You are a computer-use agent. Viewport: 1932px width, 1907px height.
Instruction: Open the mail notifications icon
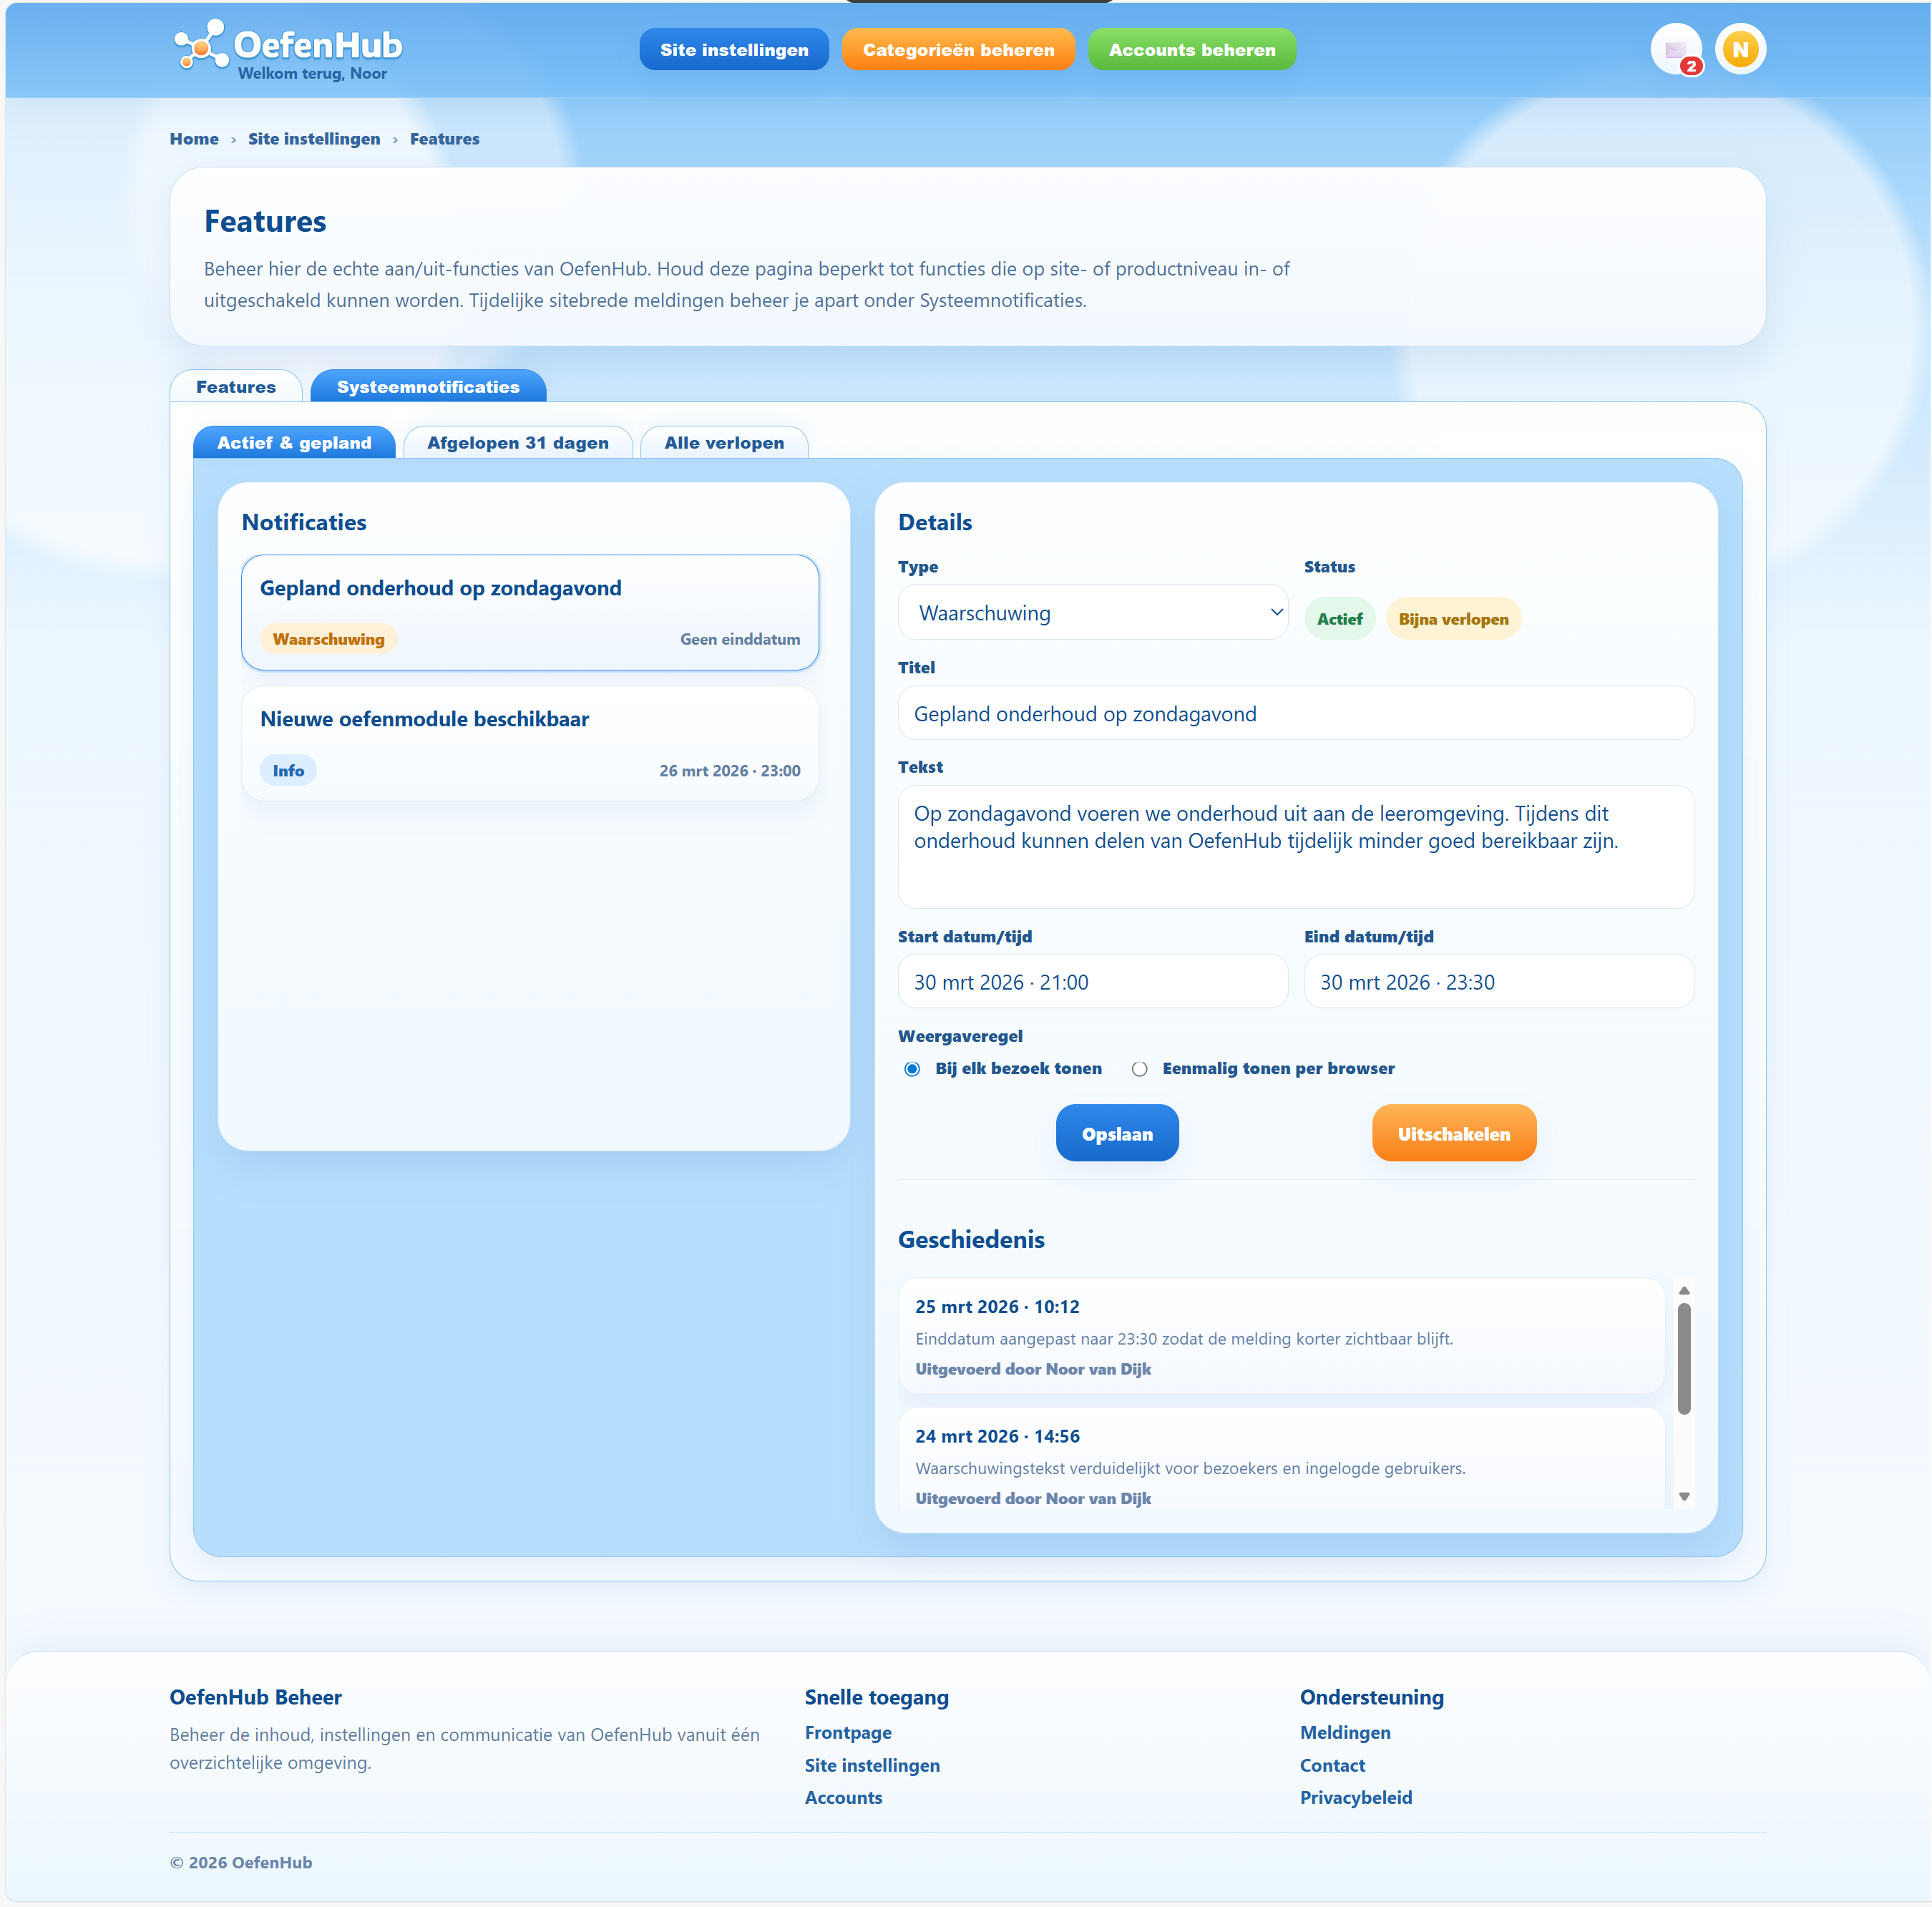[x=1677, y=49]
